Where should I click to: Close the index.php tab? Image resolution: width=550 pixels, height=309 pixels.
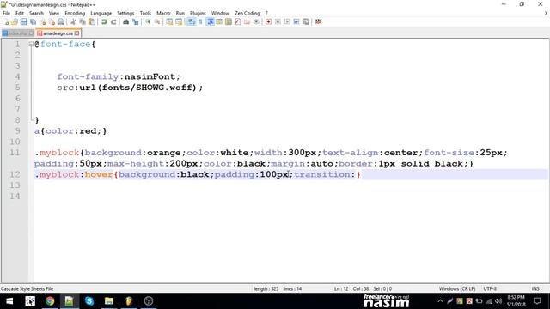click(31, 33)
